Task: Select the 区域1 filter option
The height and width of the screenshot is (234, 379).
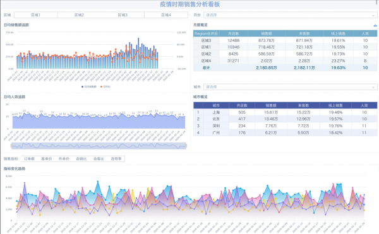Action: 36,15
